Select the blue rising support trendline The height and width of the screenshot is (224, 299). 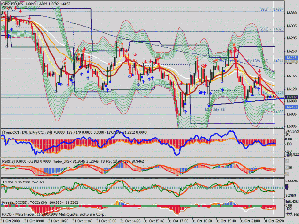[x=246, y=102]
